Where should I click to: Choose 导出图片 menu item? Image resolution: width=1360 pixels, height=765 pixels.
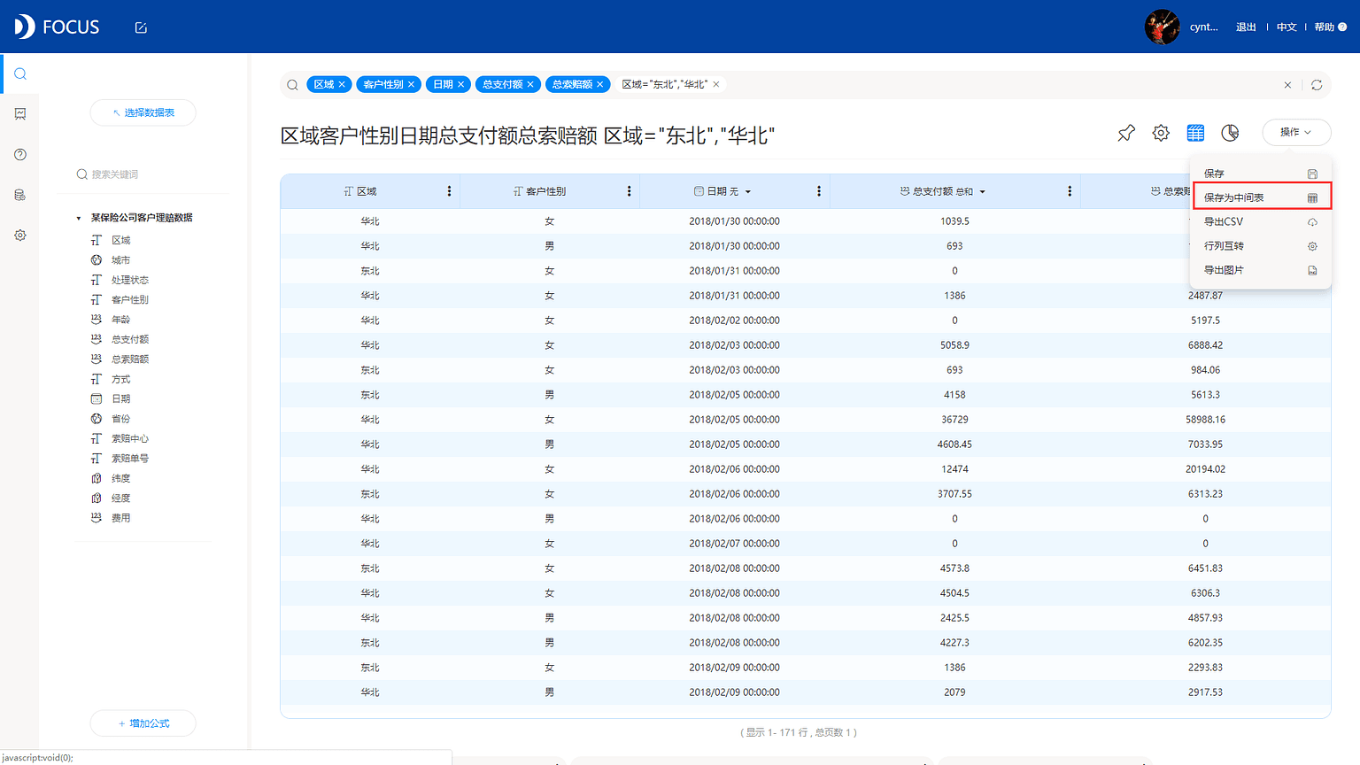coord(1260,270)
